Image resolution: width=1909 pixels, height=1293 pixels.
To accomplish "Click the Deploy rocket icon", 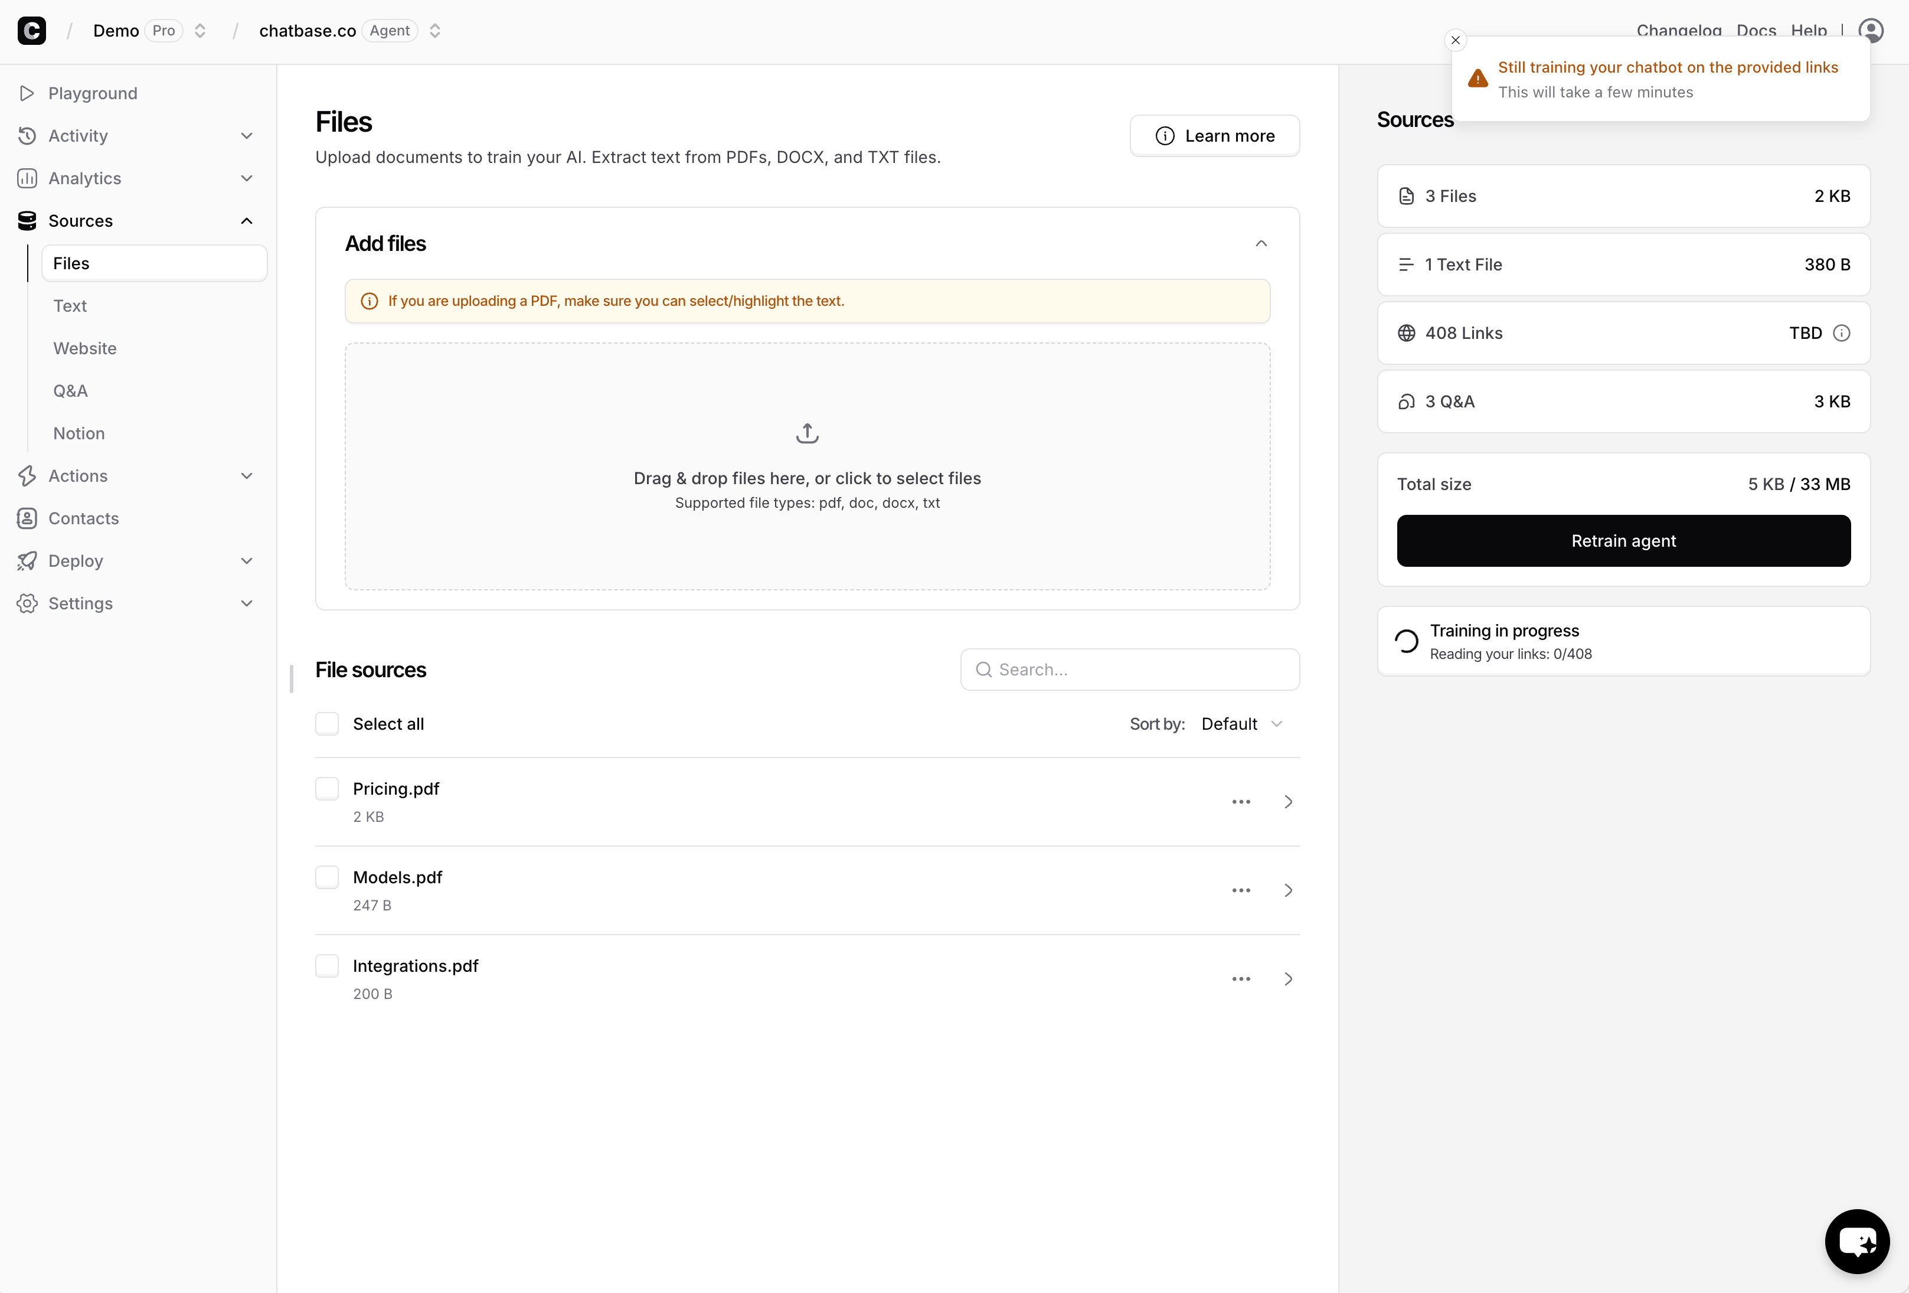I will point(27,560).
